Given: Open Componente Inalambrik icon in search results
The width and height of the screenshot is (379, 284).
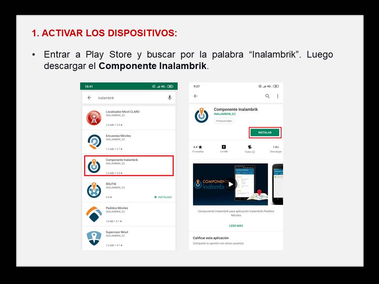Looking at the screenshot, I should pyautogui.click(x=94, y=166).
